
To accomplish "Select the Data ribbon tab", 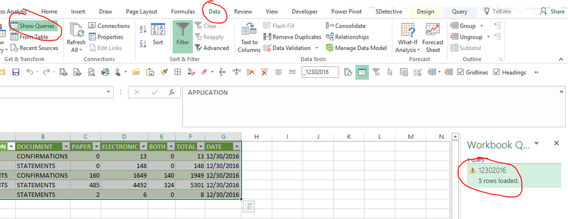I will click(214, 11).
